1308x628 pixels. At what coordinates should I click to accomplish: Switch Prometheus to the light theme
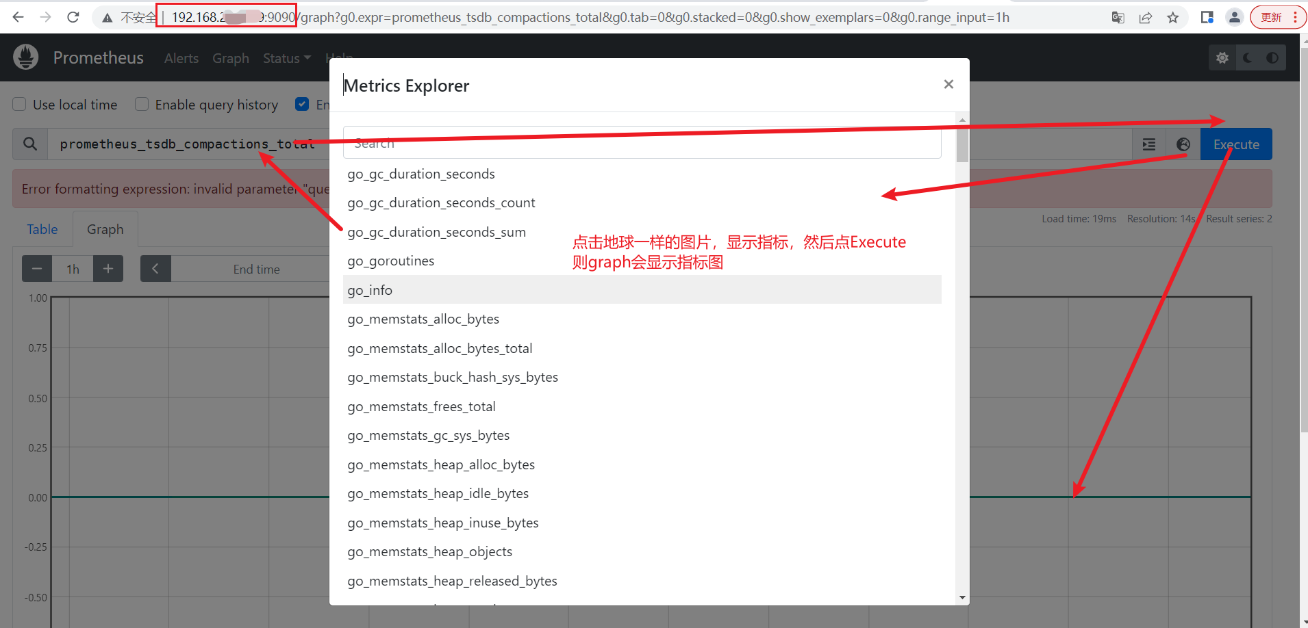pyautogui.click(x=1222, y=58)
